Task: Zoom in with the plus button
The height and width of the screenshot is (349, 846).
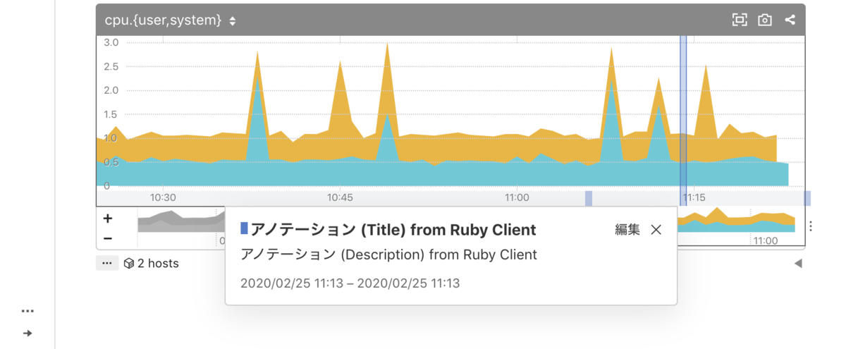Action: [108, 219]
